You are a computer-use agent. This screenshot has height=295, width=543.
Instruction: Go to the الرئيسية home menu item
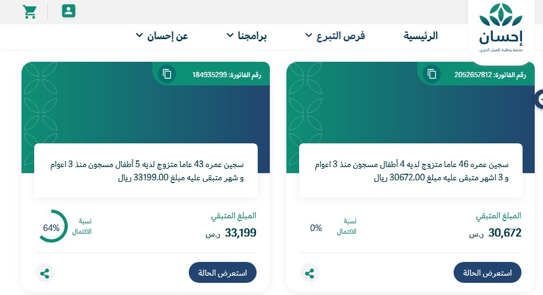point(420,36)
